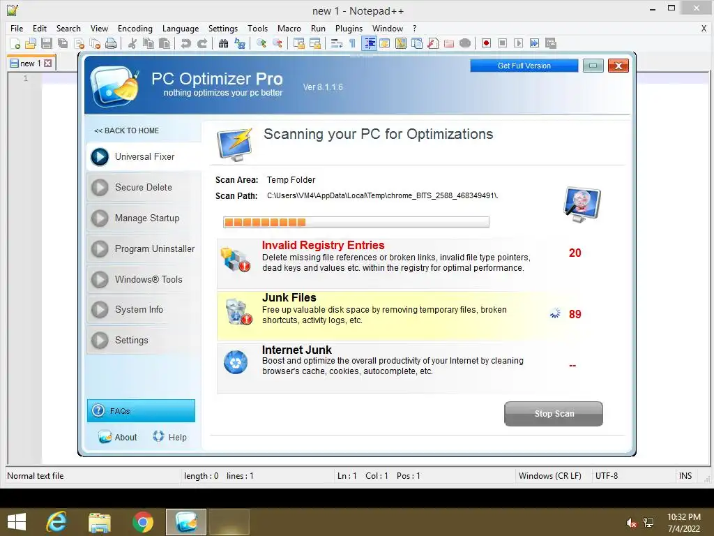The image size is (714, 536).
Task: Click Start Recording macro red dot icon
Action: (x=486, y=43)
